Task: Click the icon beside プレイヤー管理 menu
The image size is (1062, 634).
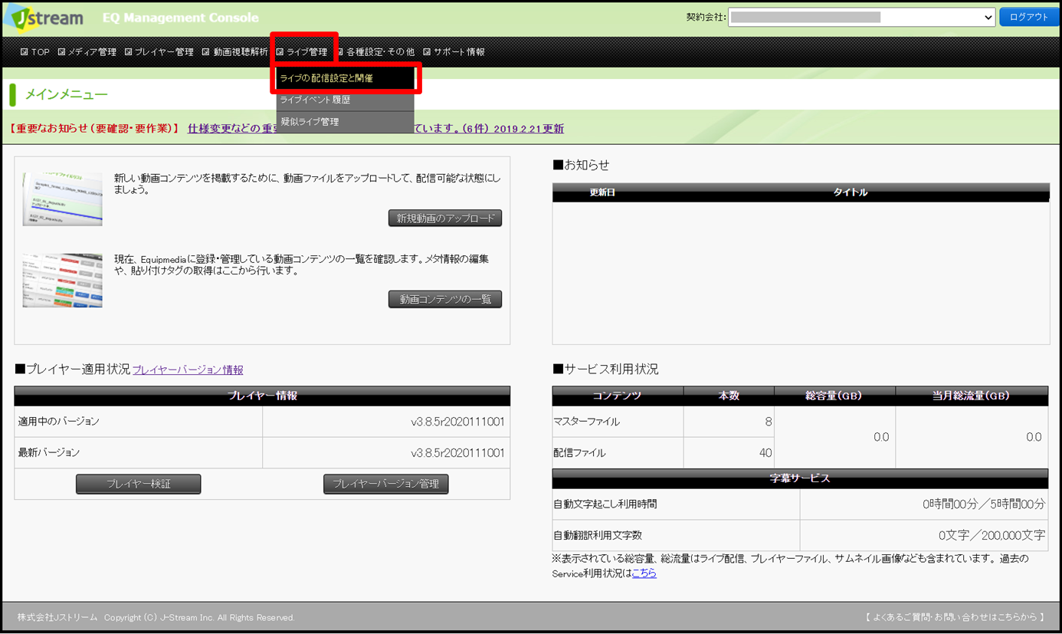Action: click(128, 52)
